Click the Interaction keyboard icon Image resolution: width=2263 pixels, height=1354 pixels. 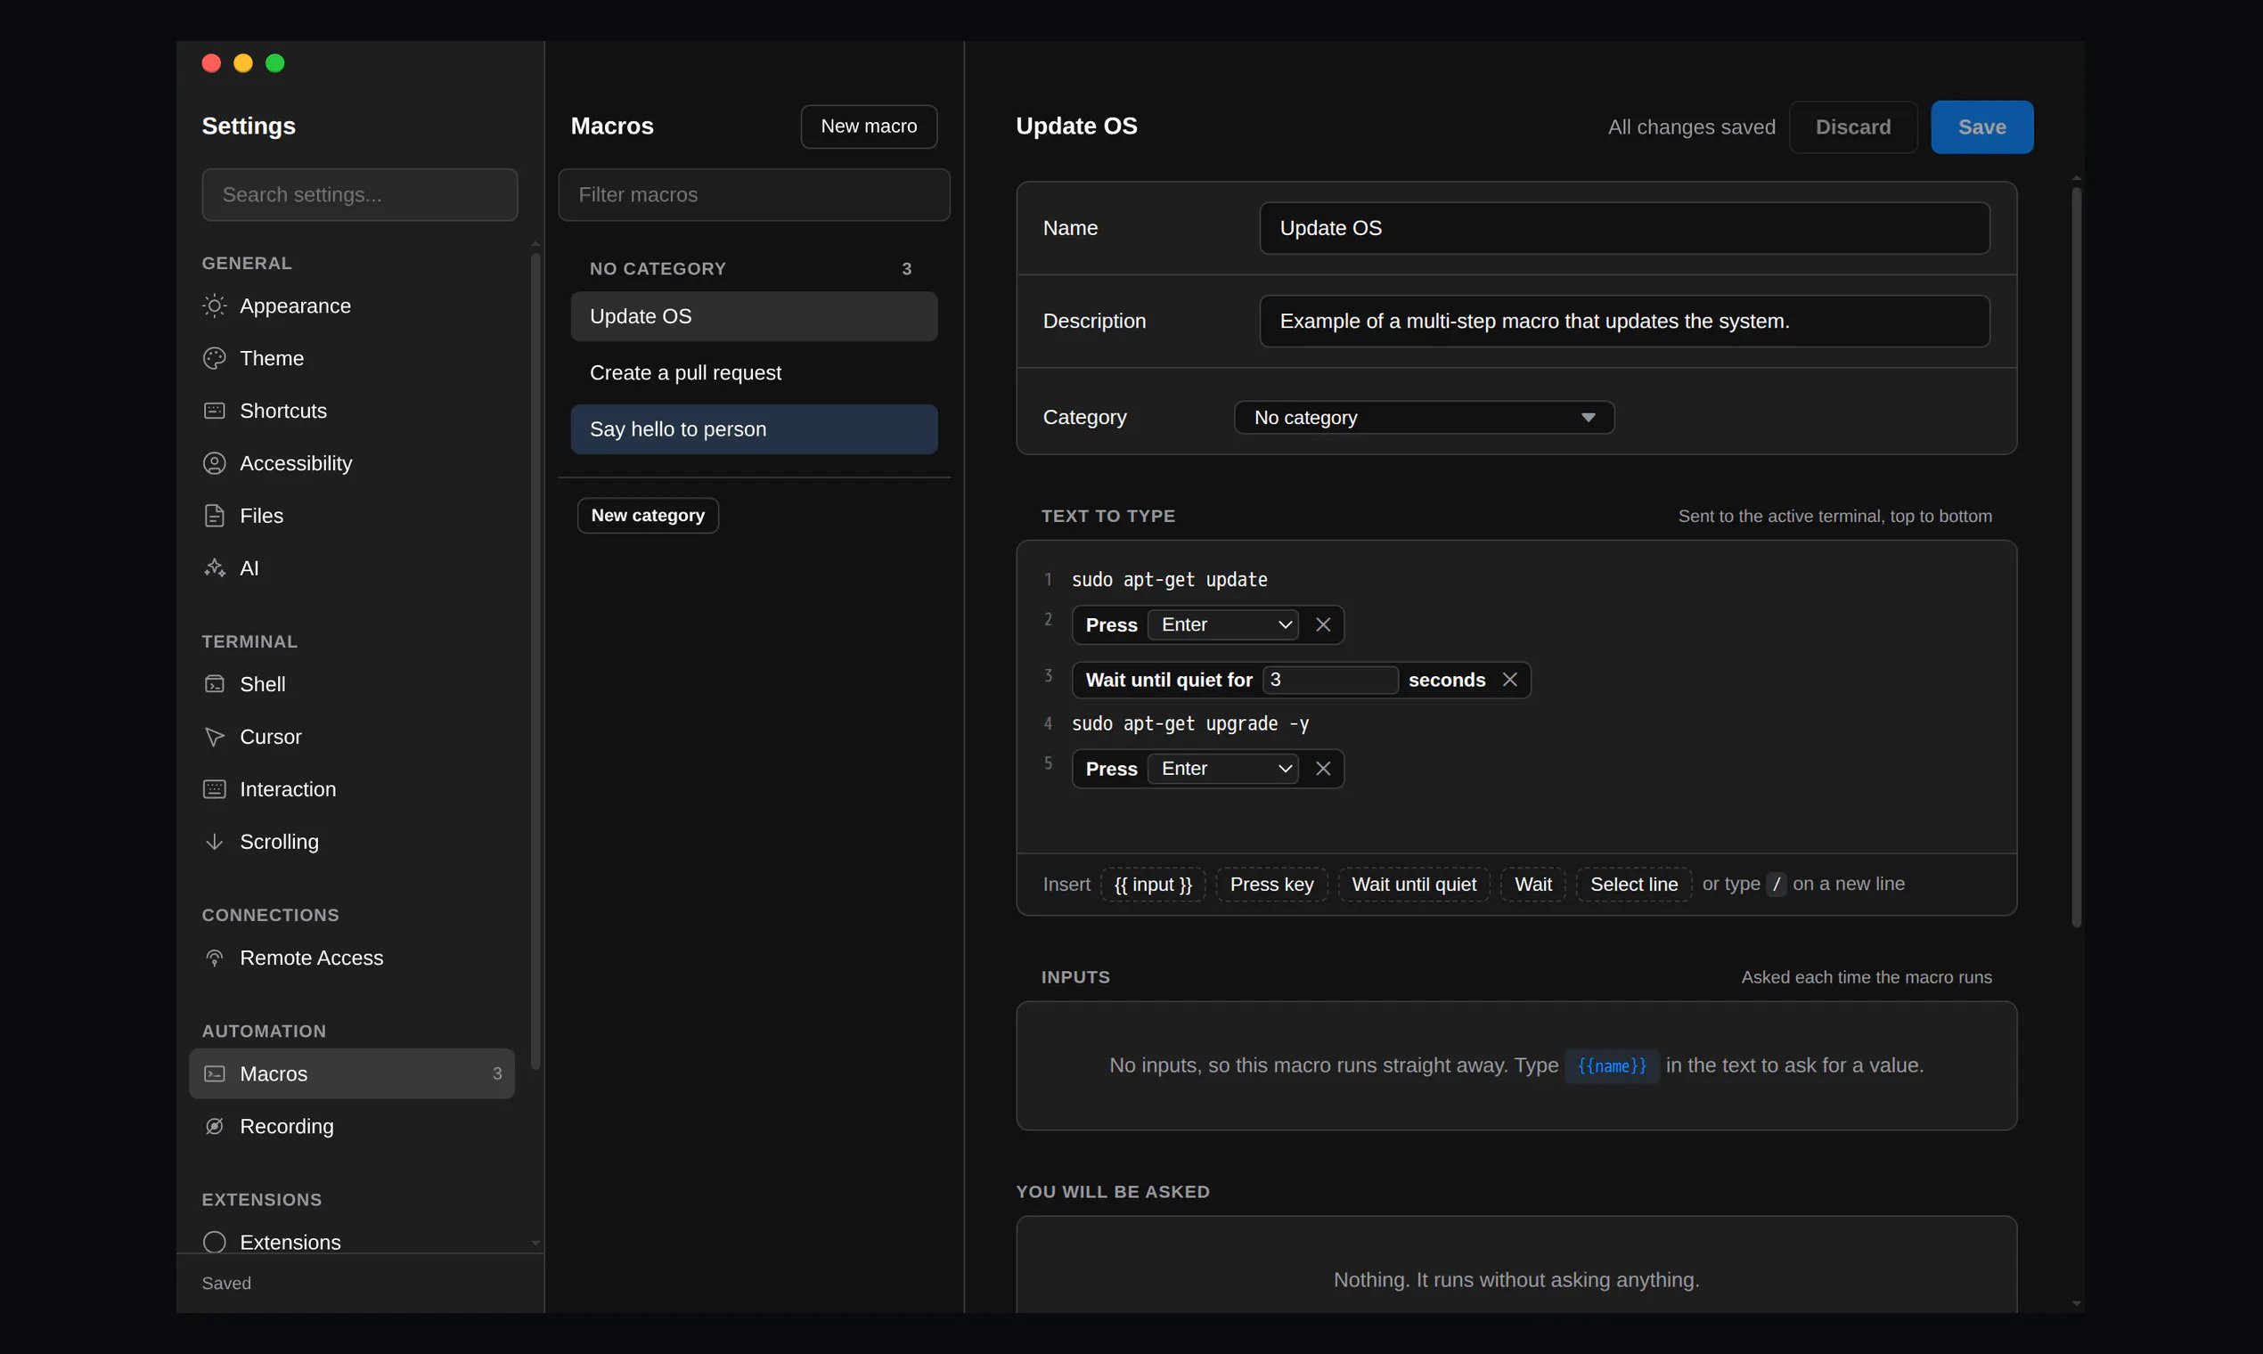[215, 789]
